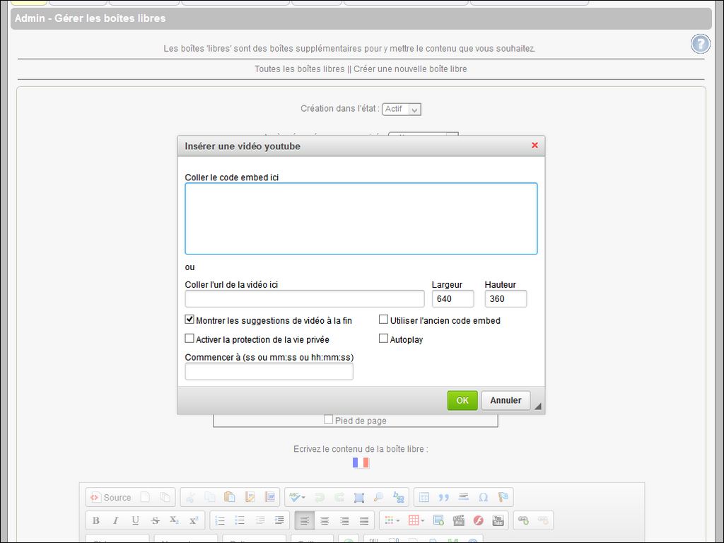Click the numbered list icon

[x=220, y=520]
